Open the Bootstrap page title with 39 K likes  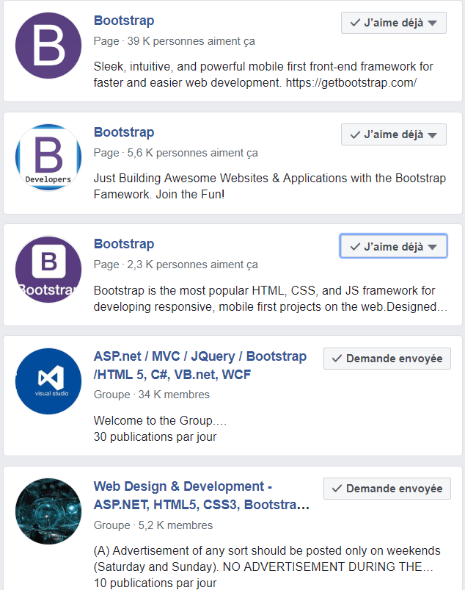click(x=124, y=21)
